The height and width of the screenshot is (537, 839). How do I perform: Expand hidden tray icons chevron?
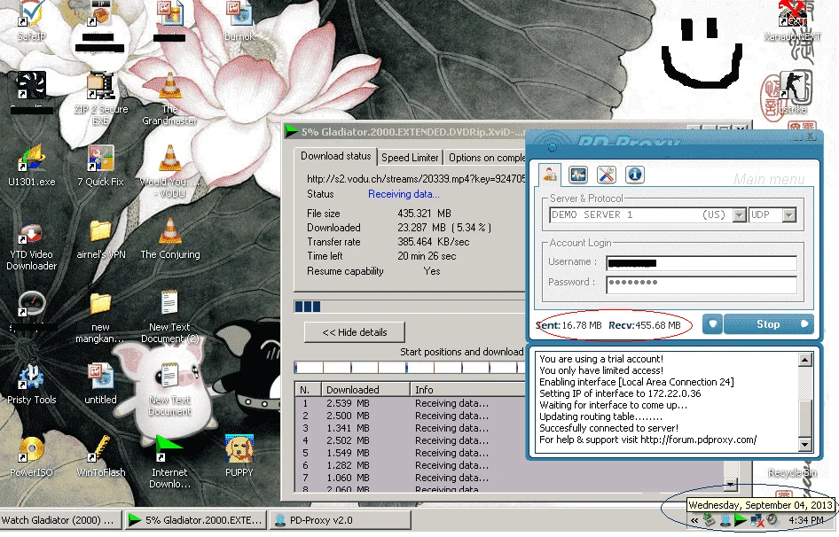point(694,520)
